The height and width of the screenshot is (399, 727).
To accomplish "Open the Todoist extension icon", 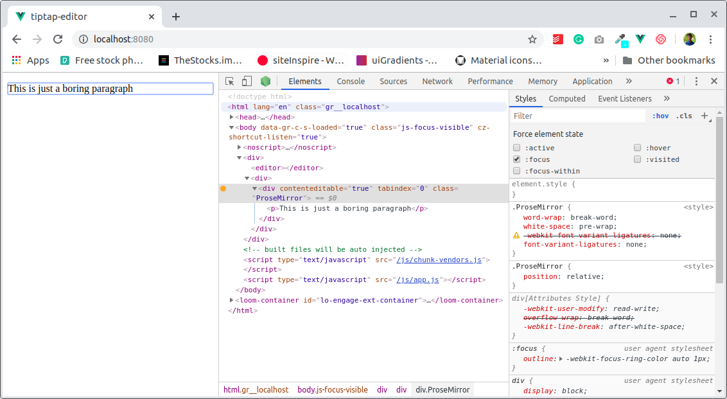I will tap(557, 39).
